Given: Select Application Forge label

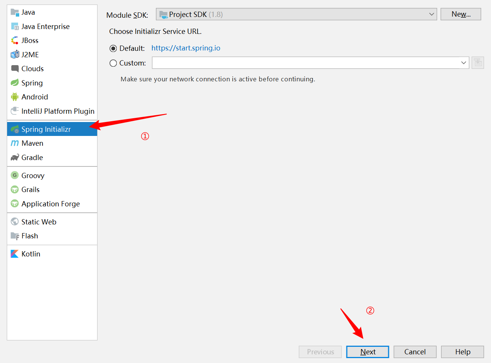Looking at the screenshot, I should (x=51, y=204).
